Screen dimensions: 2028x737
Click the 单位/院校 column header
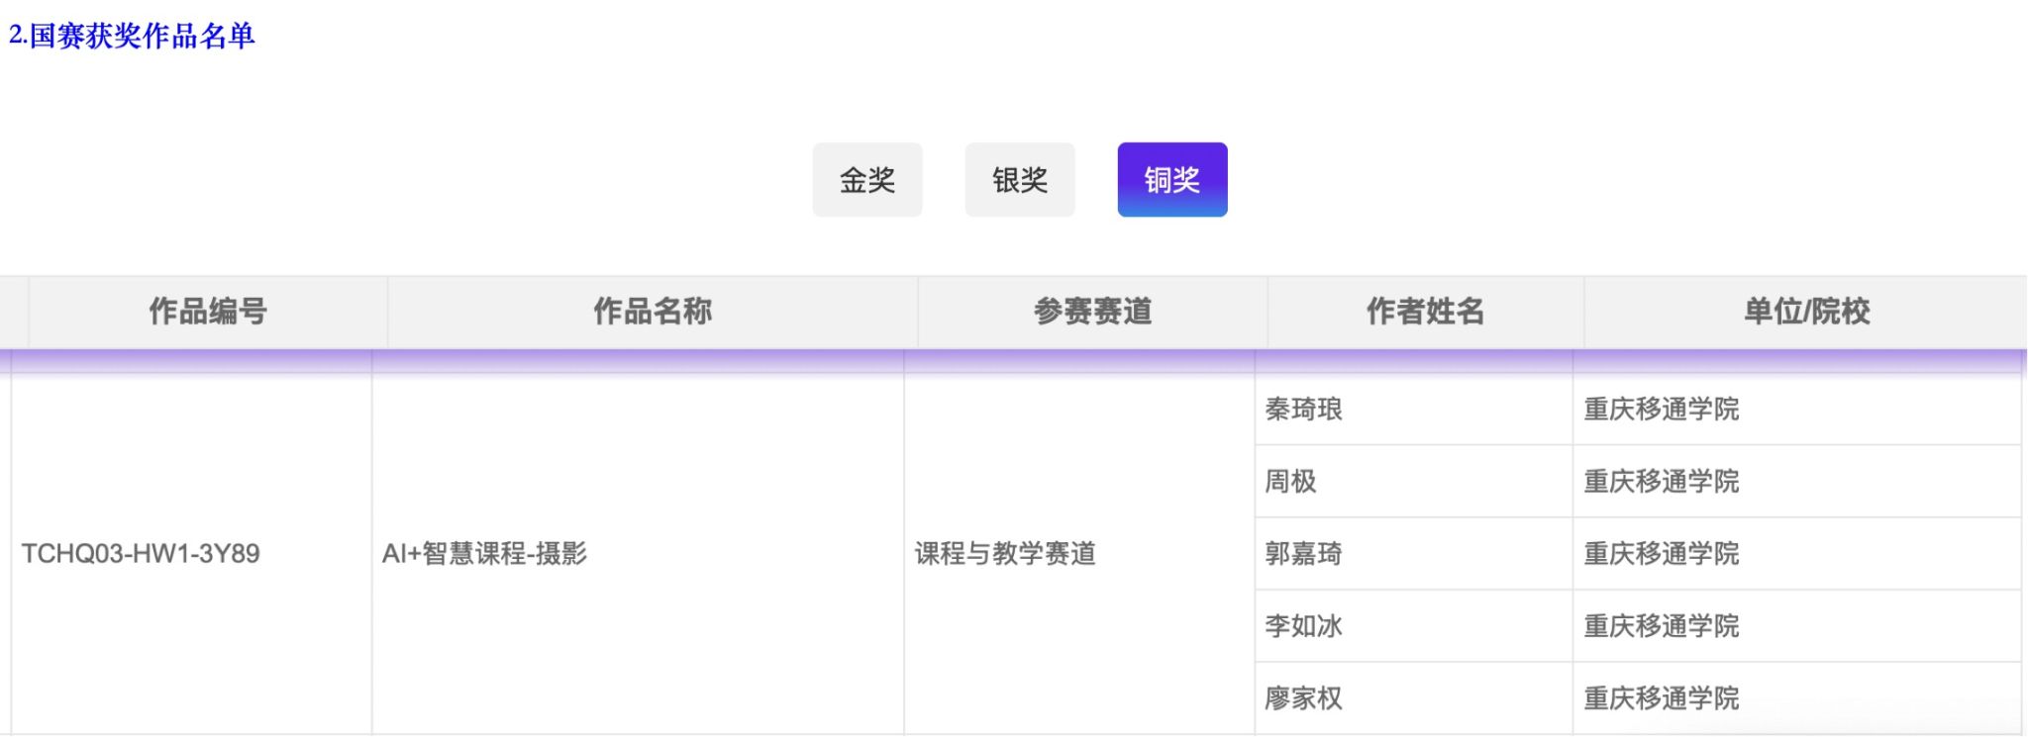1806,312
